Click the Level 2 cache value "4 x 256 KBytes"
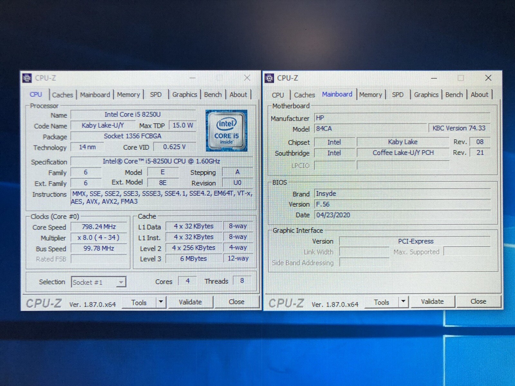Viewport: 515px width, 386px height. click(x=193, y=248)
